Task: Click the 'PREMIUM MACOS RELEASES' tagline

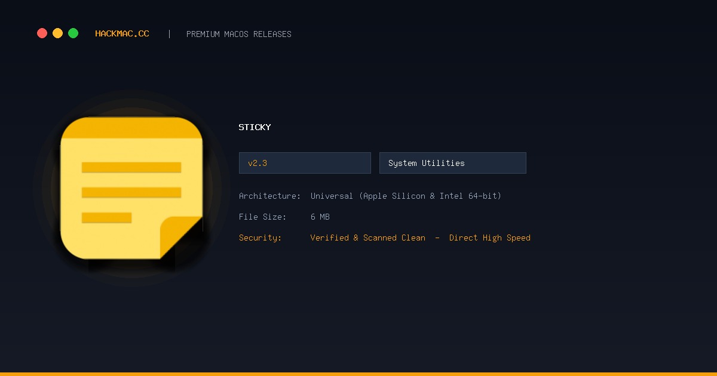Action: pyautogui.click(x=239, y=34)
